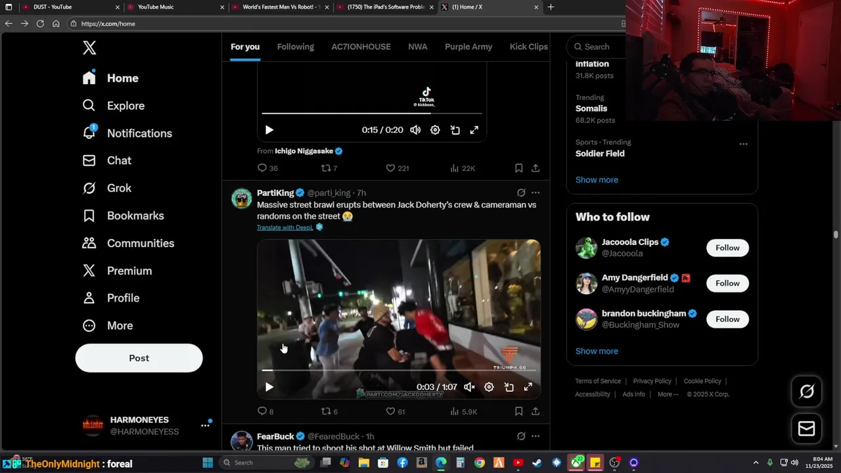Open Explore in the sidebar
The image size is (841, 473).
113,106
